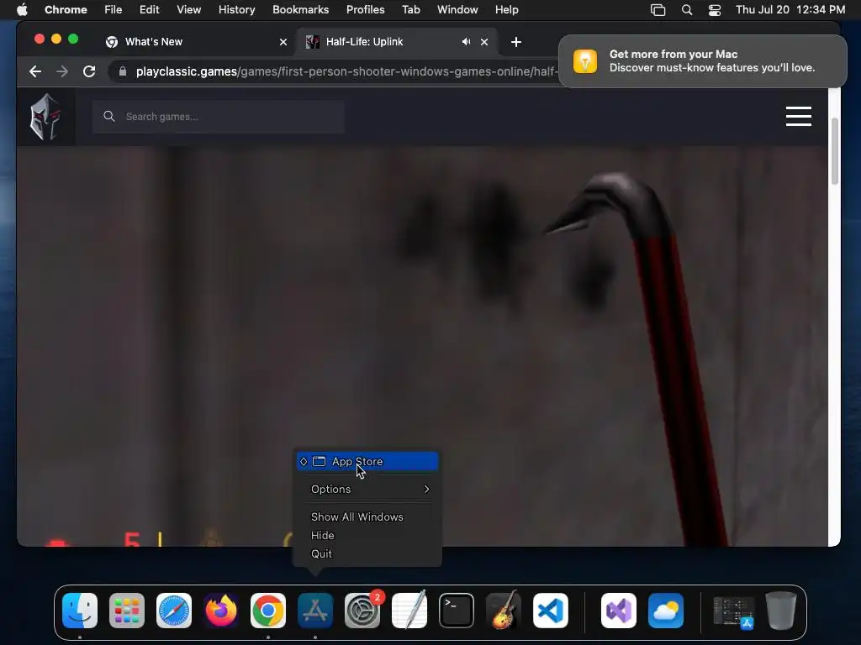Choose Show All Windows

(357, 517)
